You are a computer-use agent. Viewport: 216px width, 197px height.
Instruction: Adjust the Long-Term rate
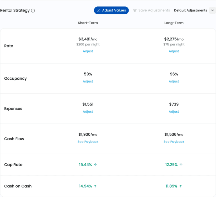coord(174,51)
